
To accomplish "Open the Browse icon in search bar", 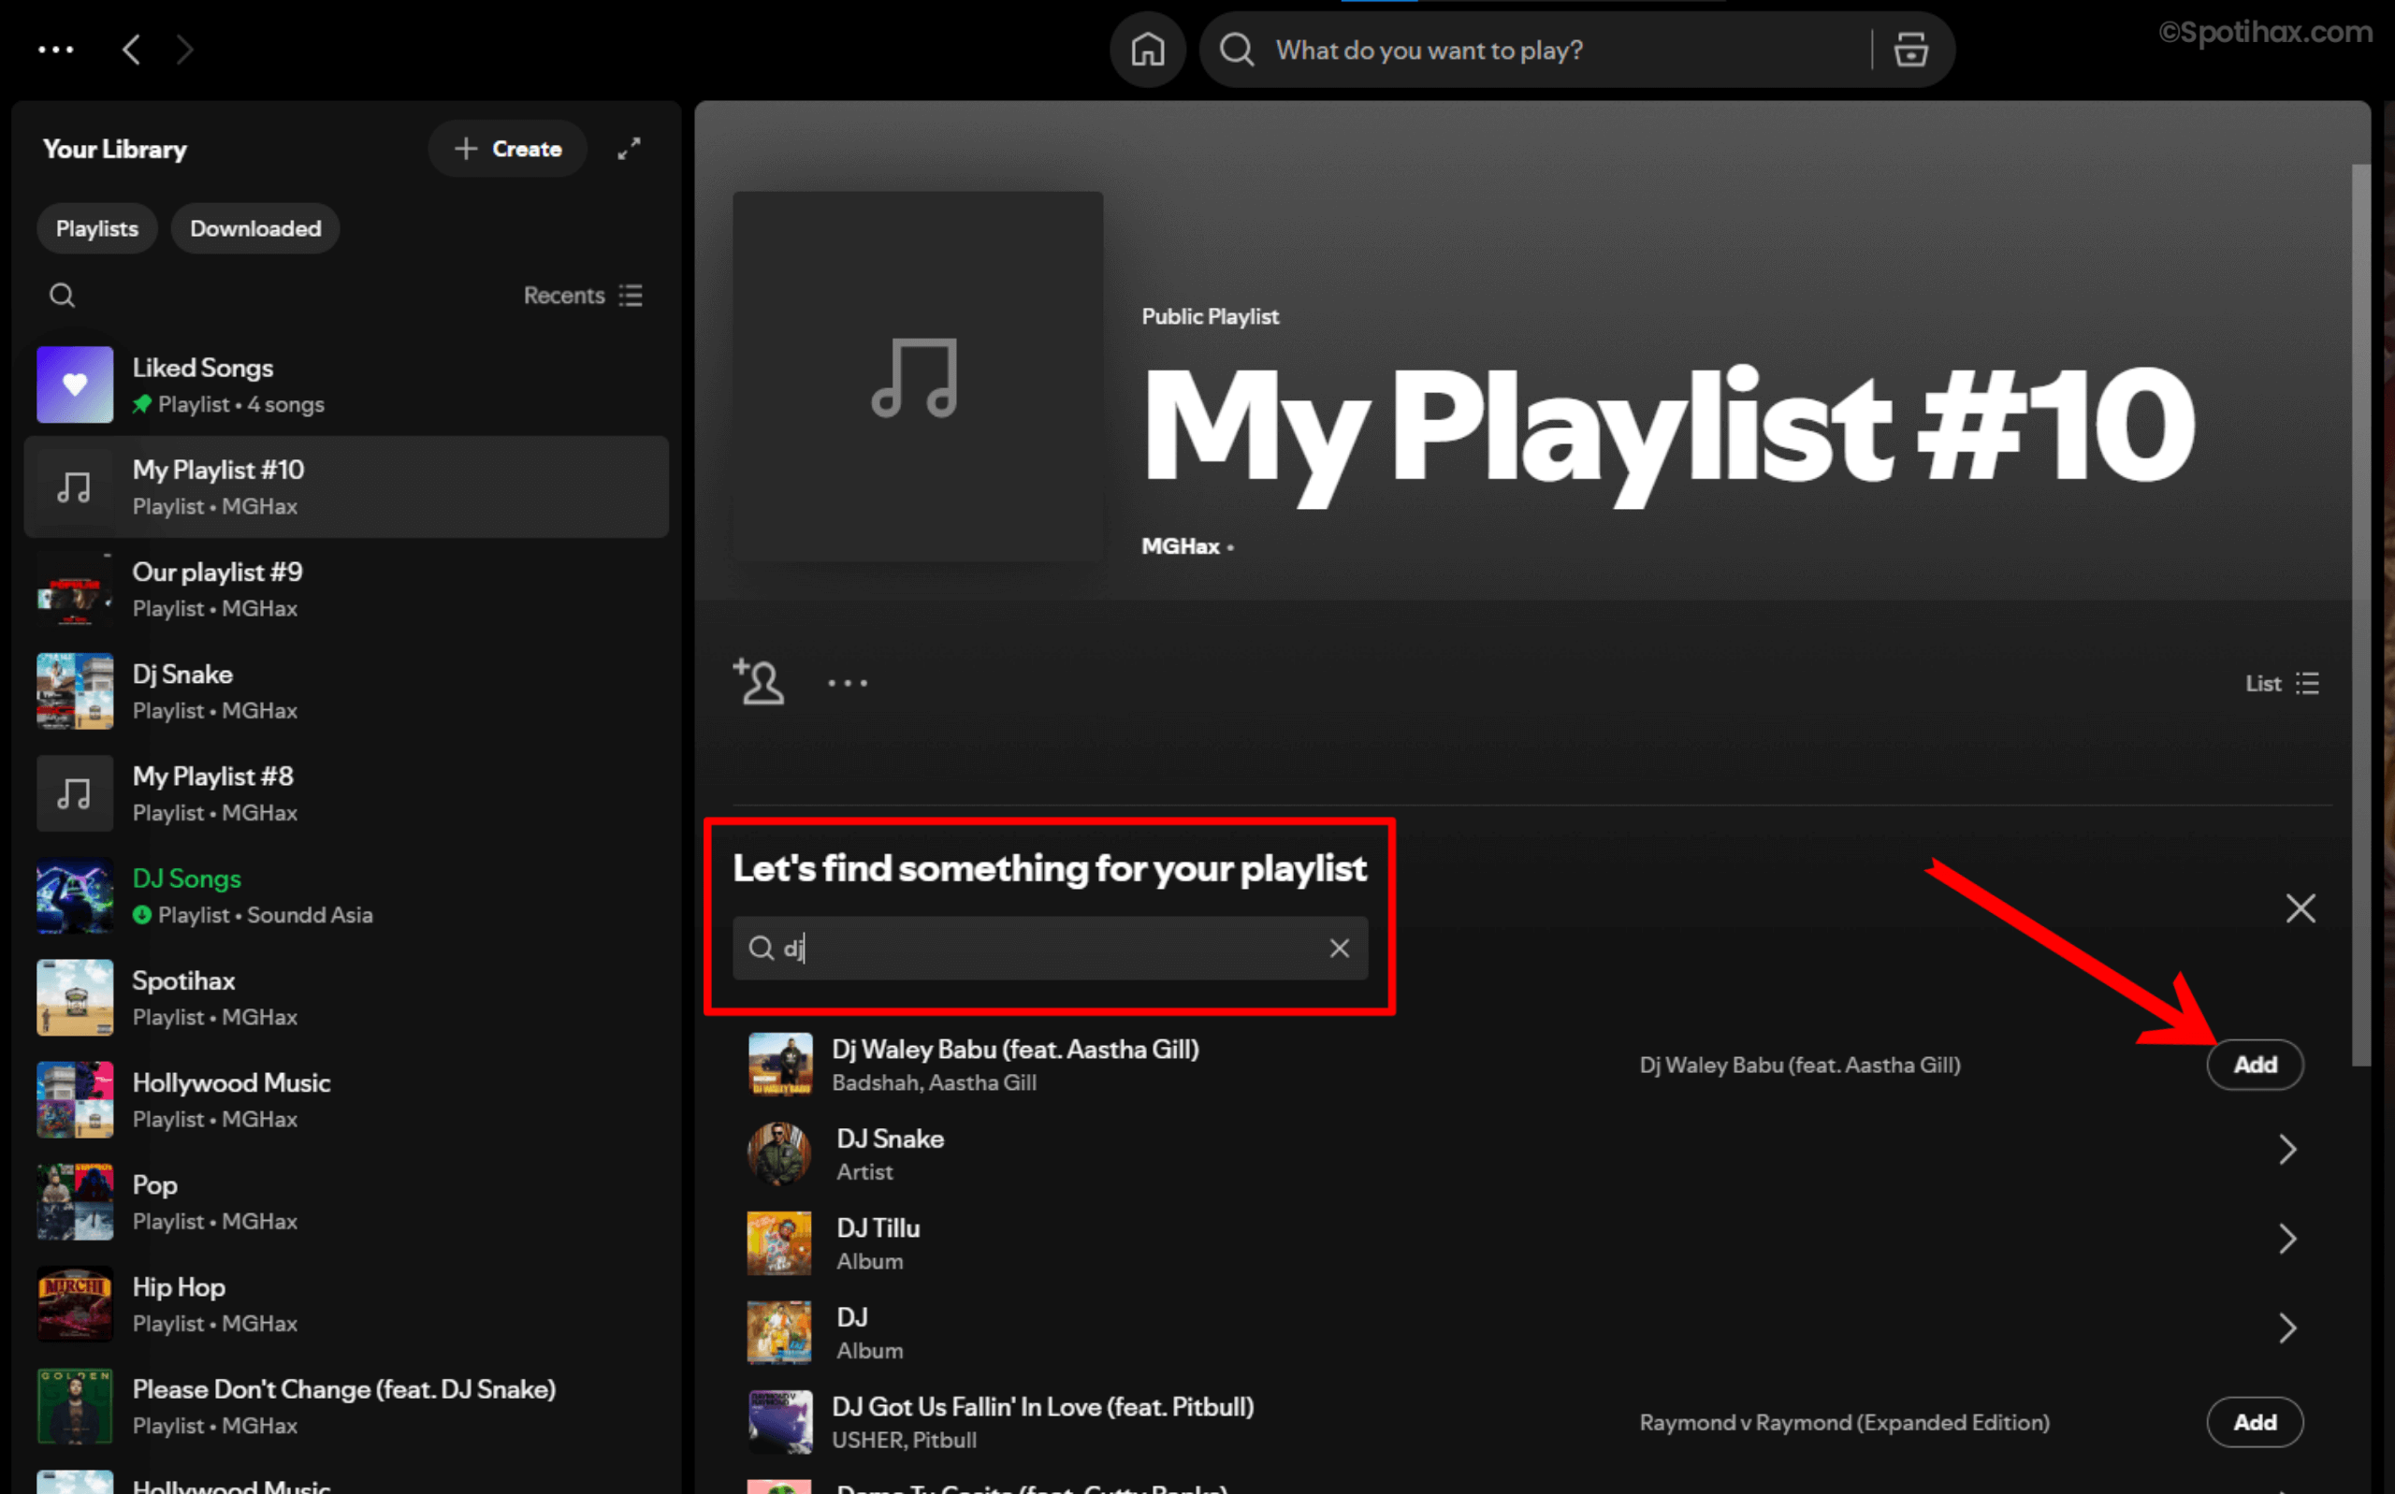I will [x=1911, y=50].
